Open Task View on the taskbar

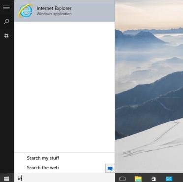coord(122,179)
